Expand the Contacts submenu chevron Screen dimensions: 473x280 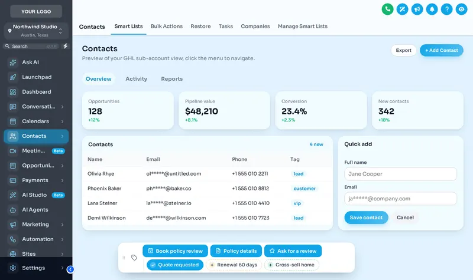click(63, 136)
